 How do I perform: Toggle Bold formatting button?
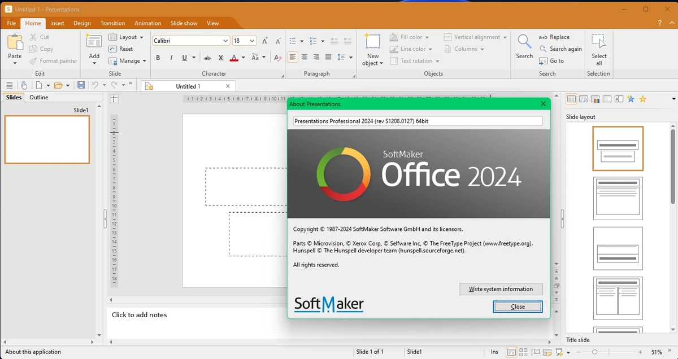click(x=158, y=58)
